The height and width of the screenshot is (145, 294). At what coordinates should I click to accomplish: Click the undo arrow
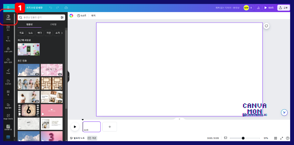[x=50, y=8]
